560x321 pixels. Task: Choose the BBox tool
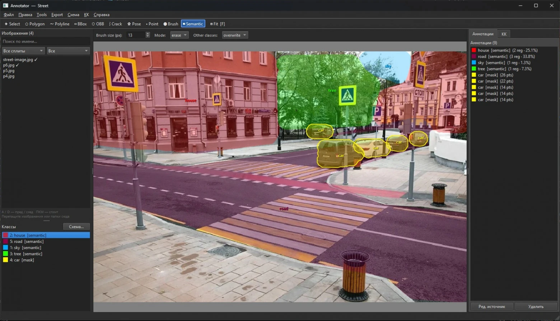pos(80,24)
